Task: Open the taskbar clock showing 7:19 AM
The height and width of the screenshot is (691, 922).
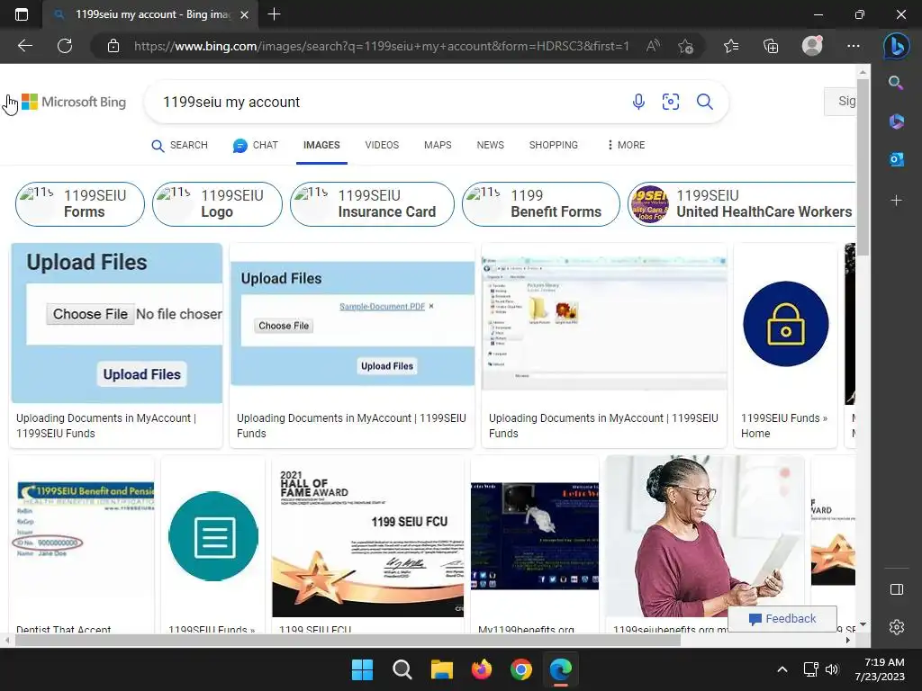Action: (880, 669)
